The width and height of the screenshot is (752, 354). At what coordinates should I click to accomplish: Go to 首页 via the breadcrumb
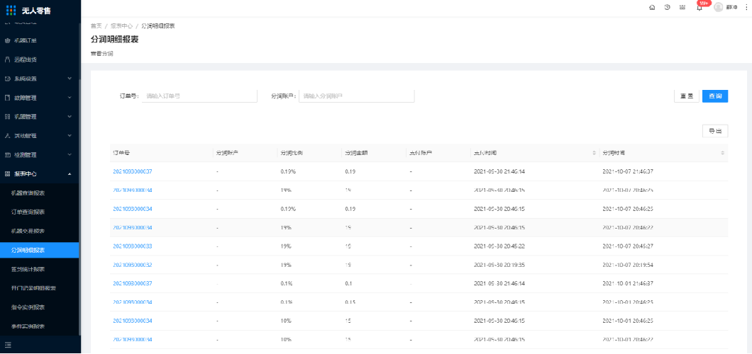tap(96, 25)
